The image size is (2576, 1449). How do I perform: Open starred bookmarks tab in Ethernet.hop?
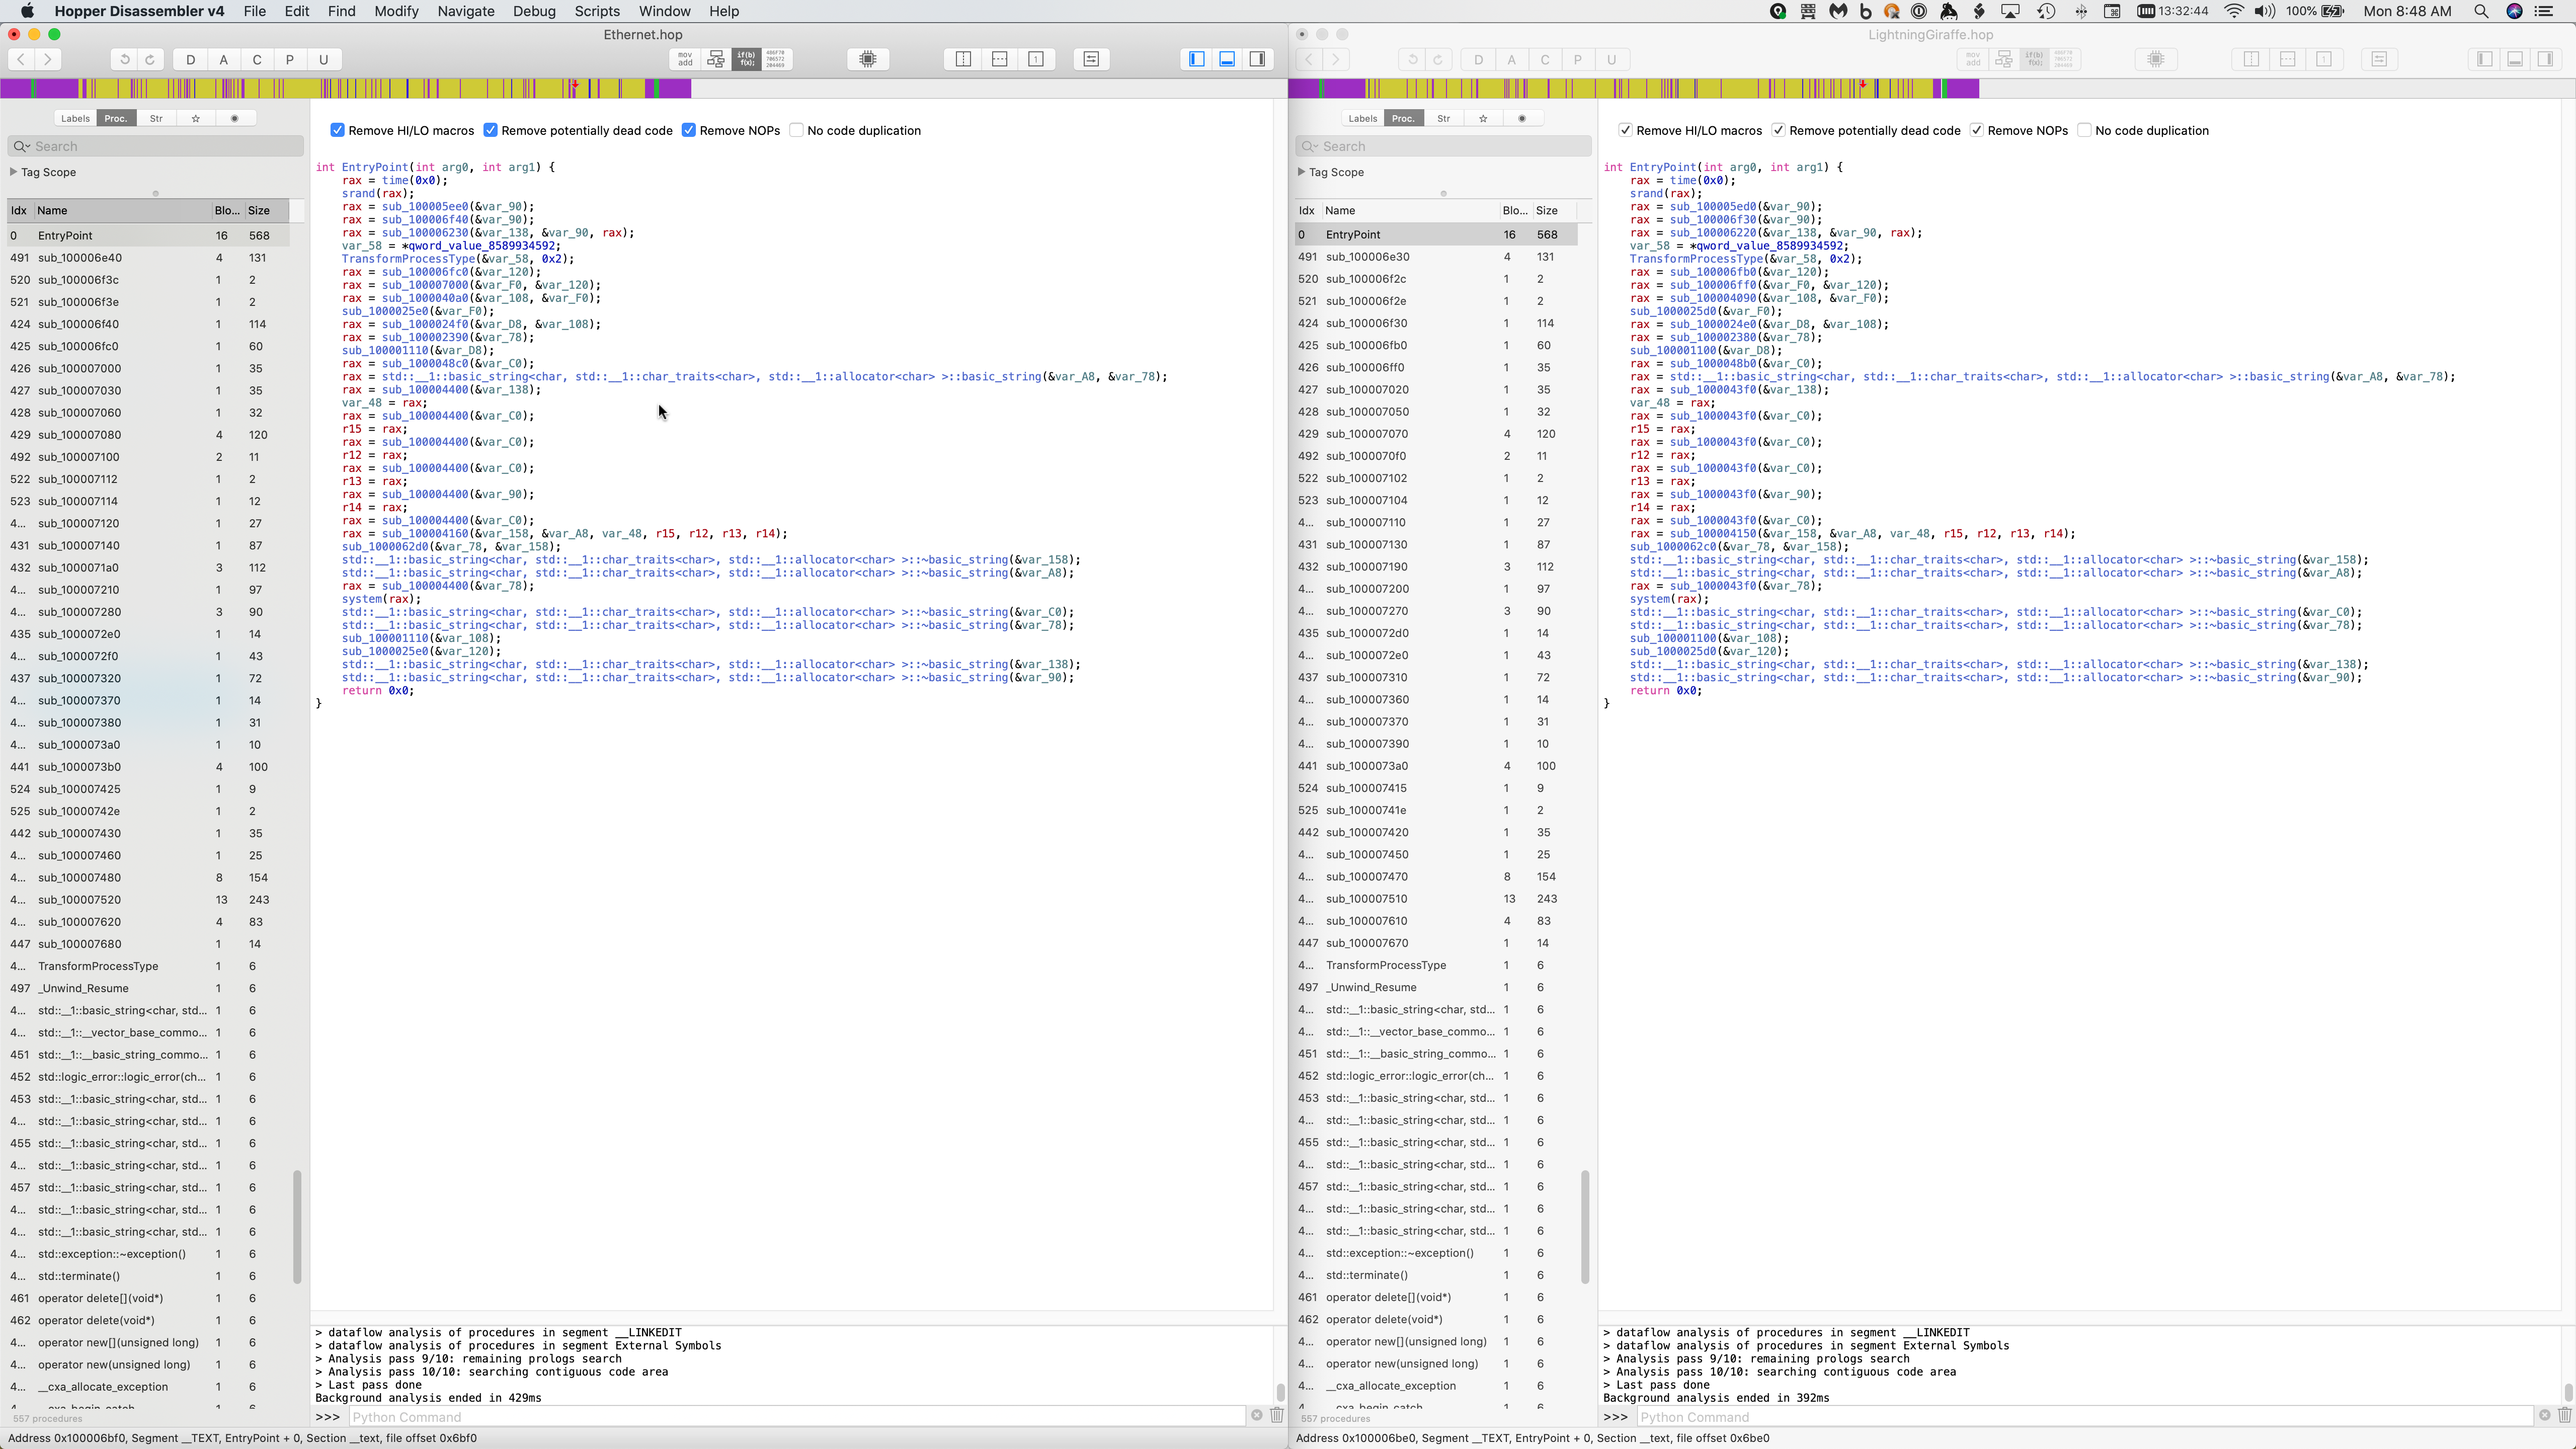(x=196, y=118)
